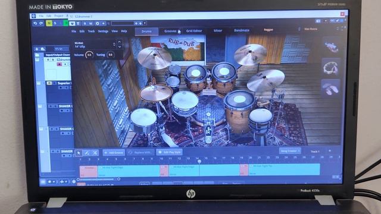Click the upper right crash cymbal

tap(251, 55)
